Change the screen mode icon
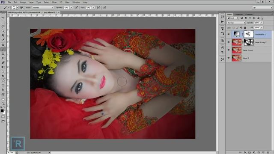Screen dimensions: 274x154 (x=3, y=121)
